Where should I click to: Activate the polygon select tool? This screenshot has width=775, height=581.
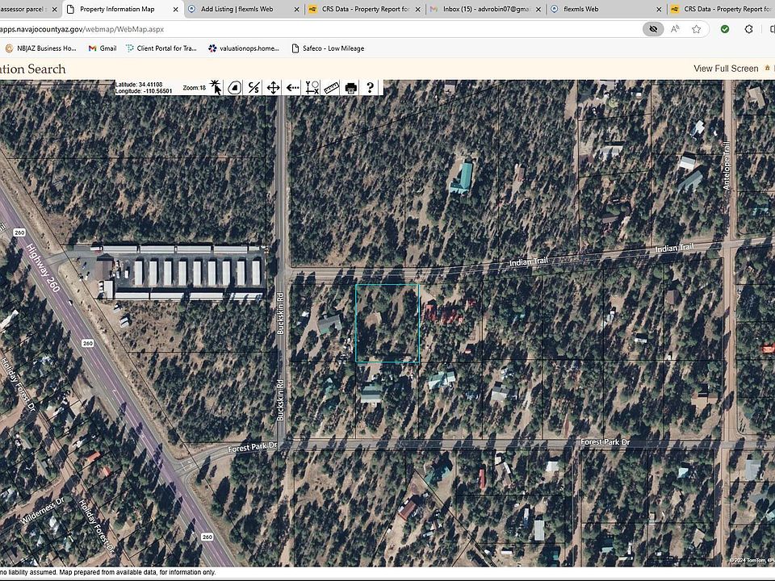[234, 87]
